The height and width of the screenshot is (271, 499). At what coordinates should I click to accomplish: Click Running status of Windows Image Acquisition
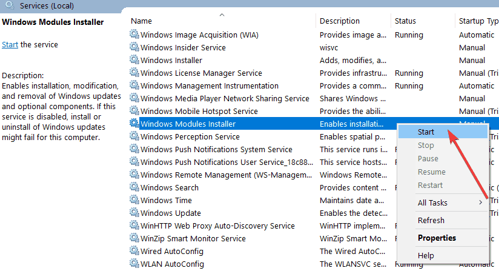point(409,35)
